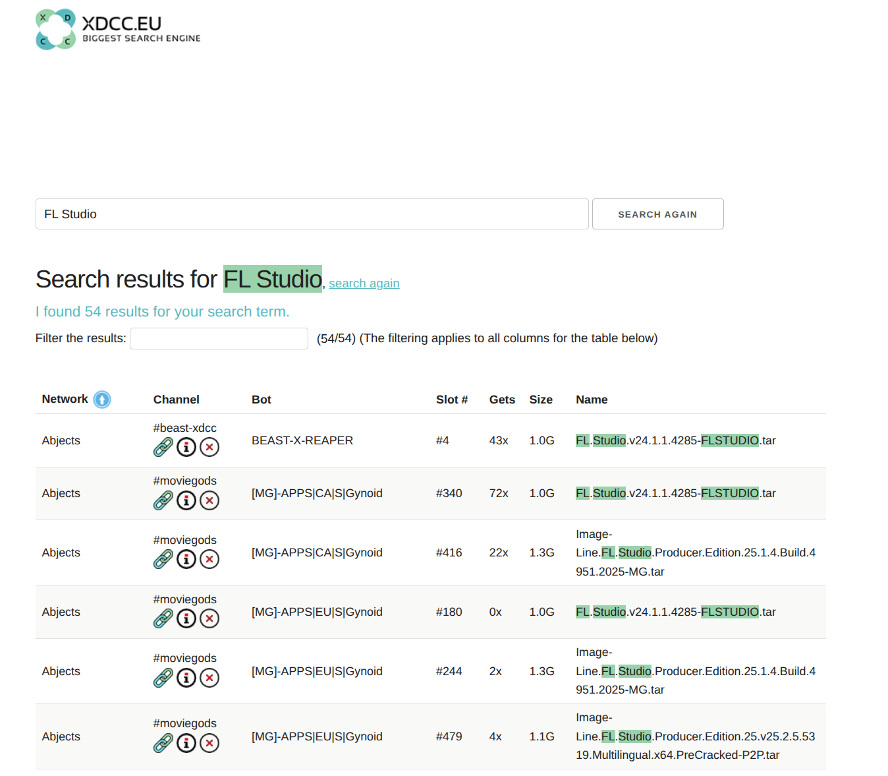Click info icon in slot #244 row
Image resolution: width=888 pixels, height=776 pixels.
tap(186, 678)
